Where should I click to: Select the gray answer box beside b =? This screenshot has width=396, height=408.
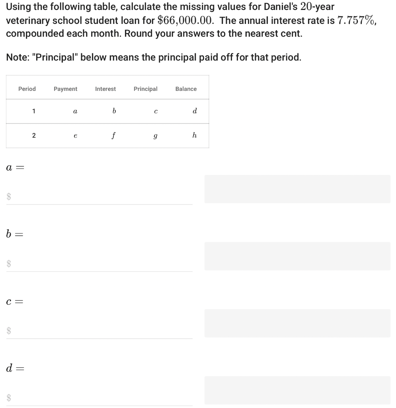297,256
